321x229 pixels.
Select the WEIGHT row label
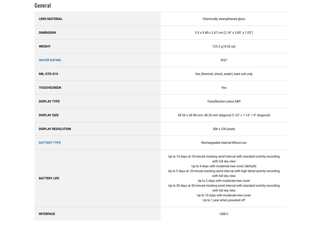point(45,46)
